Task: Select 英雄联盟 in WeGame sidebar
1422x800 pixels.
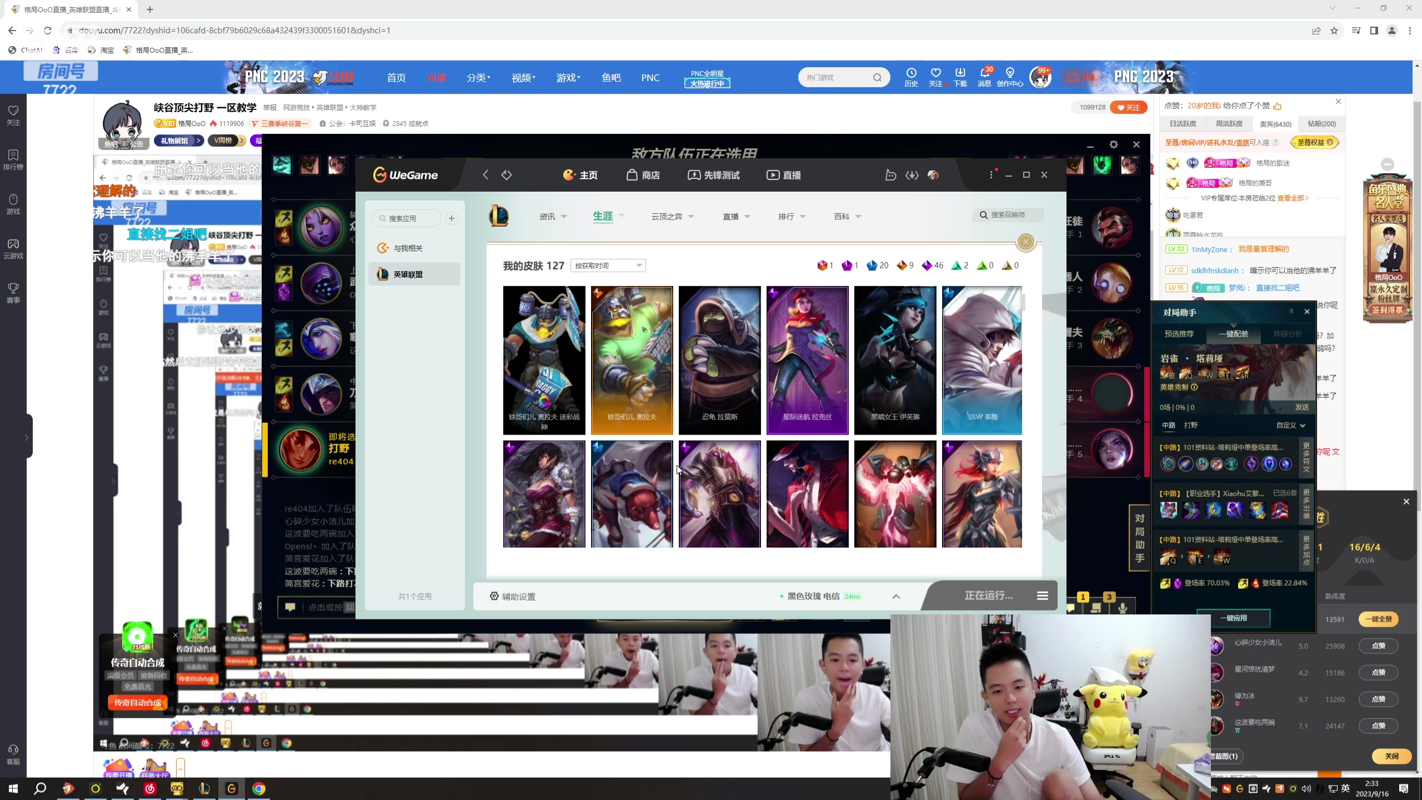Action: (x=414, y=274)
